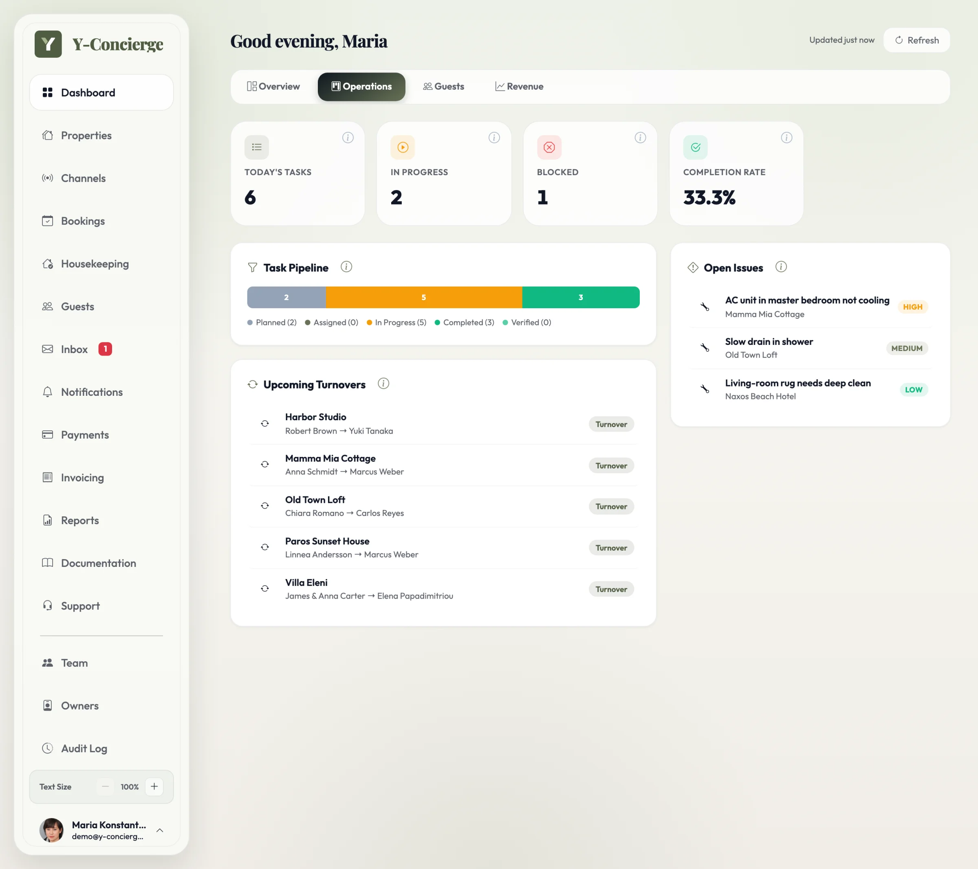Click Turnover badge for Old Town Loft
This screenshot has width=978, height=869.
click(611, 507)
